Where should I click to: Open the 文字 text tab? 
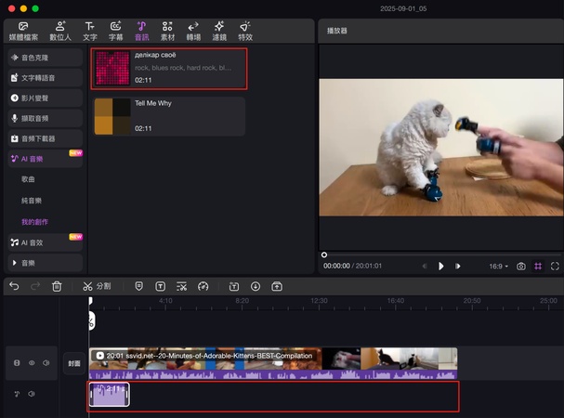pyautogui.click(x=90, y=32)
